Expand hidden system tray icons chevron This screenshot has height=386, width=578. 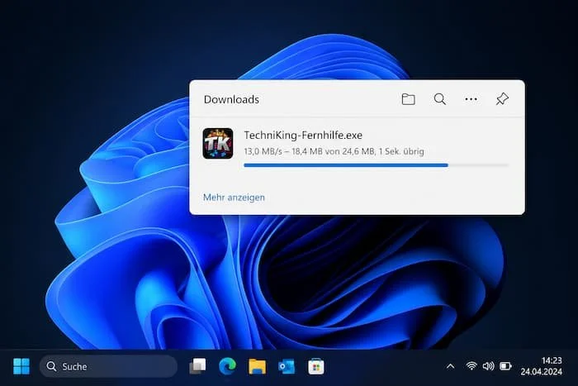[450, 366]
